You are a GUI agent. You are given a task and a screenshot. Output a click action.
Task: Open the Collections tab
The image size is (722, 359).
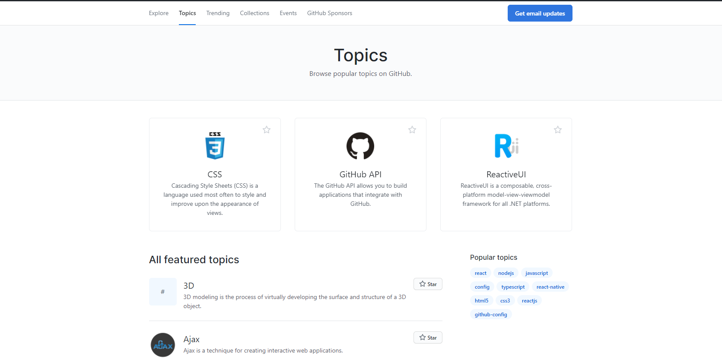(254, 13)
